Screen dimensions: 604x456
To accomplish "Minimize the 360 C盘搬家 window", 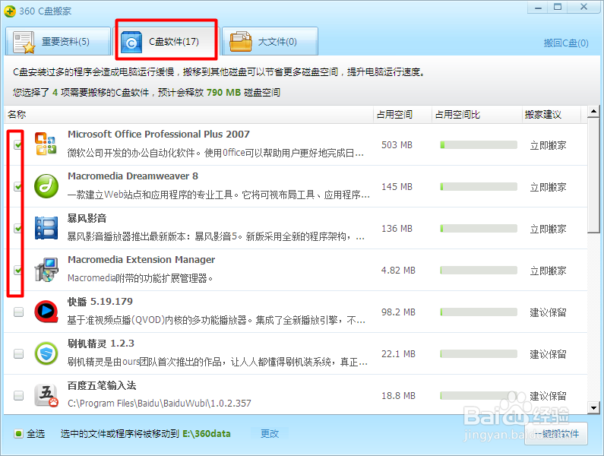I will (538, 8).
